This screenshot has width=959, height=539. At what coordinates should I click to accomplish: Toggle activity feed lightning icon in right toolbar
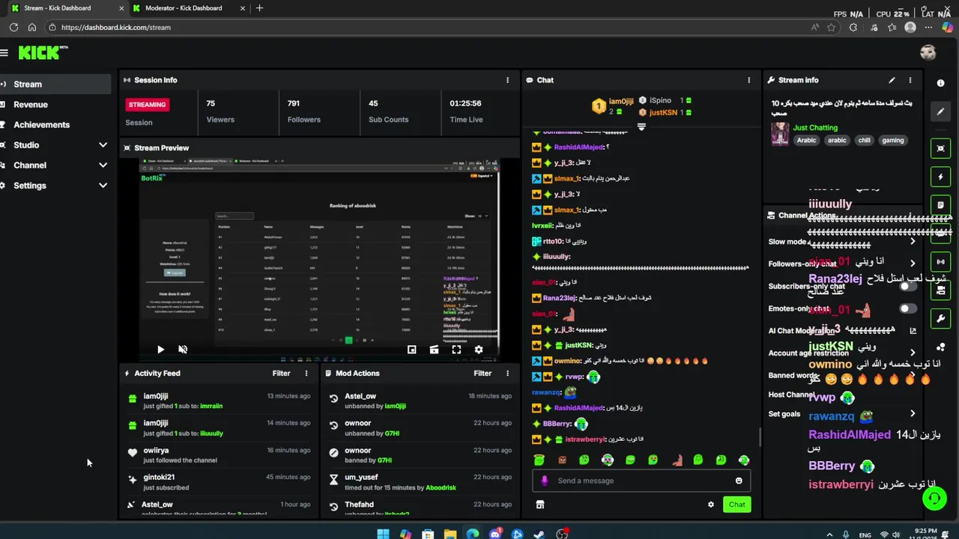point(941,177)
